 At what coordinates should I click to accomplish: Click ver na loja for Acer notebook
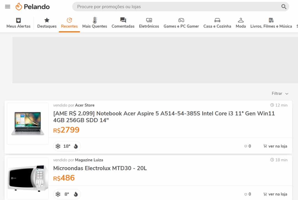[x=275, y=146]
